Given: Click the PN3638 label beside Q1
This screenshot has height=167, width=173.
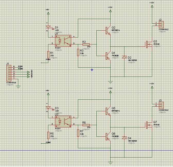Looking at the screenshot, I should 115,55.
